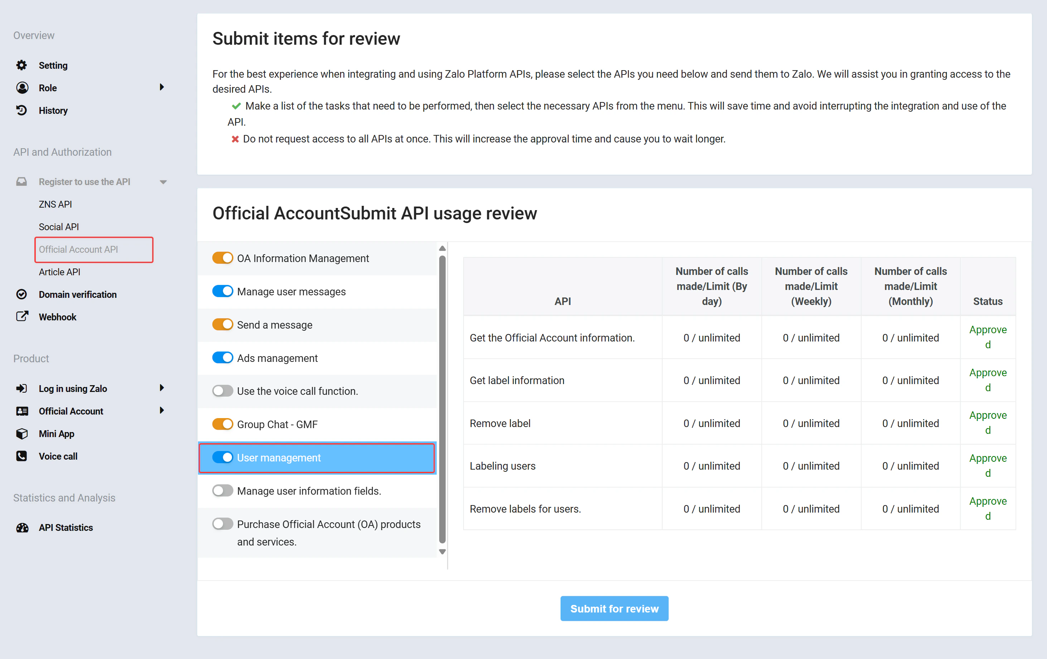1047x659 pixels.
Task: Open Article API menu item
Action: [x=59, y=272]
